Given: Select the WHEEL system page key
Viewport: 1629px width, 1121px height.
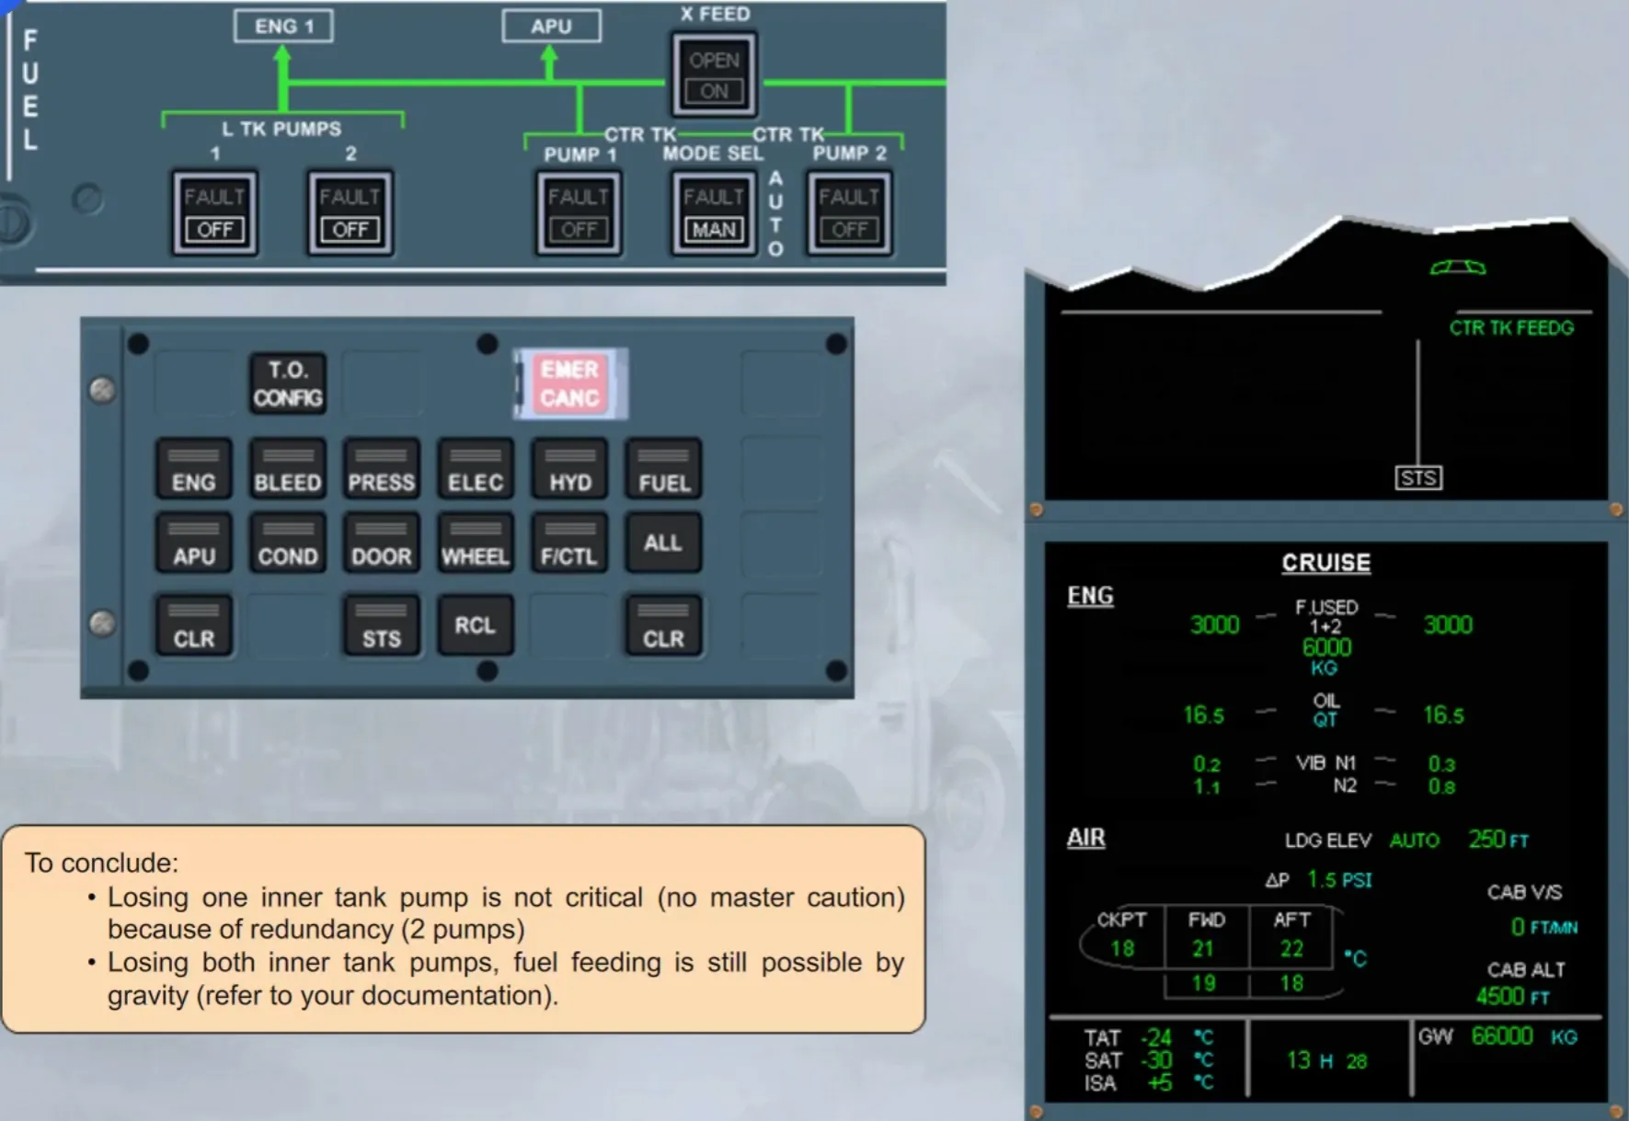Looking at the screenshot, I should 476,543.
